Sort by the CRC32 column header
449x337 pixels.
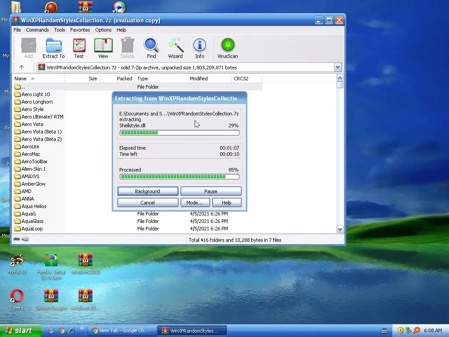click(x=246, y=79)
